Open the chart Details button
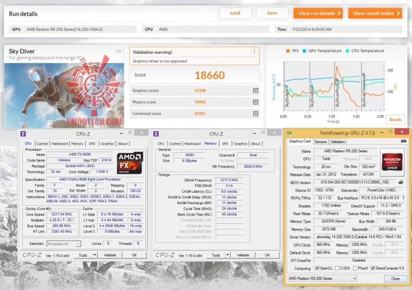412x290 pixels. coord(395,120)
